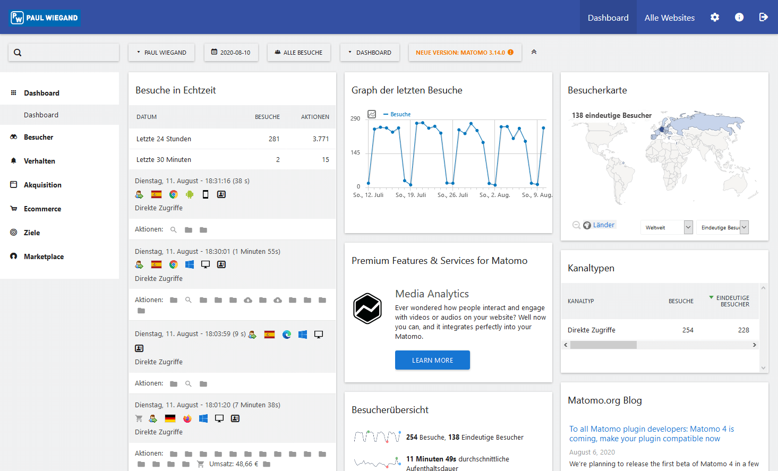Sort by Eindeutige Besucher column
The height and width of the screenshot is (471, 778).
pyautogui.click(x=730, y=301)
